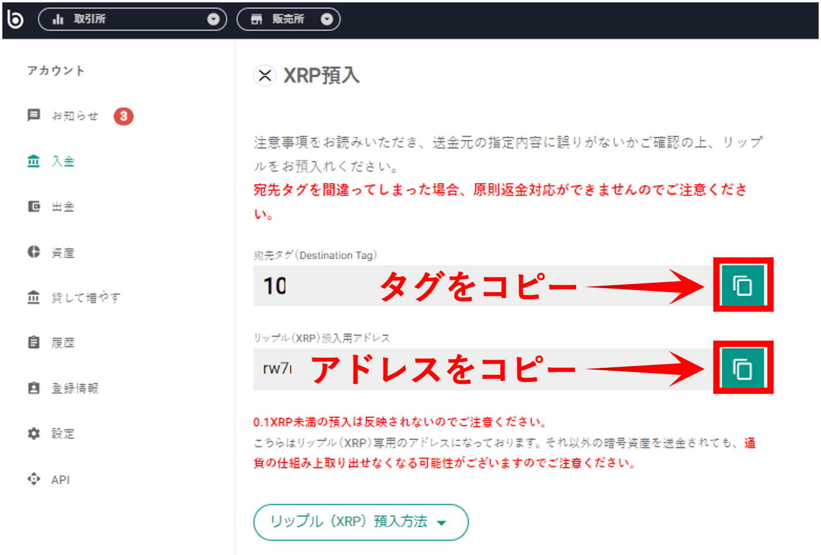Click the bitbank logo icon
This screenshot has width=821, height=555.
15,19
